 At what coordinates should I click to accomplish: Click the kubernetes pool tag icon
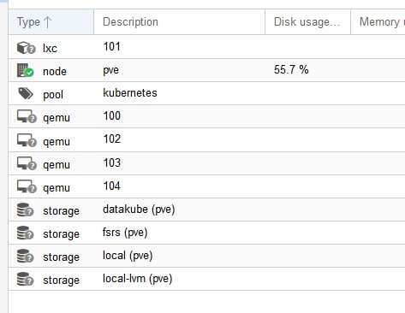(x=26, y=93)
